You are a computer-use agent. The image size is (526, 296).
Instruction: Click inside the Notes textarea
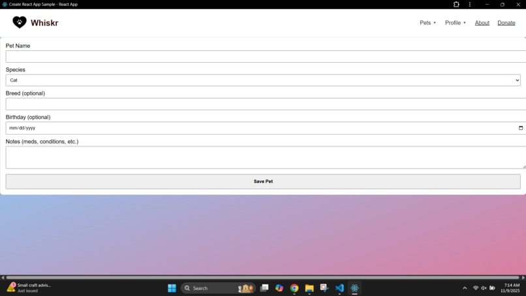point(266,157)
